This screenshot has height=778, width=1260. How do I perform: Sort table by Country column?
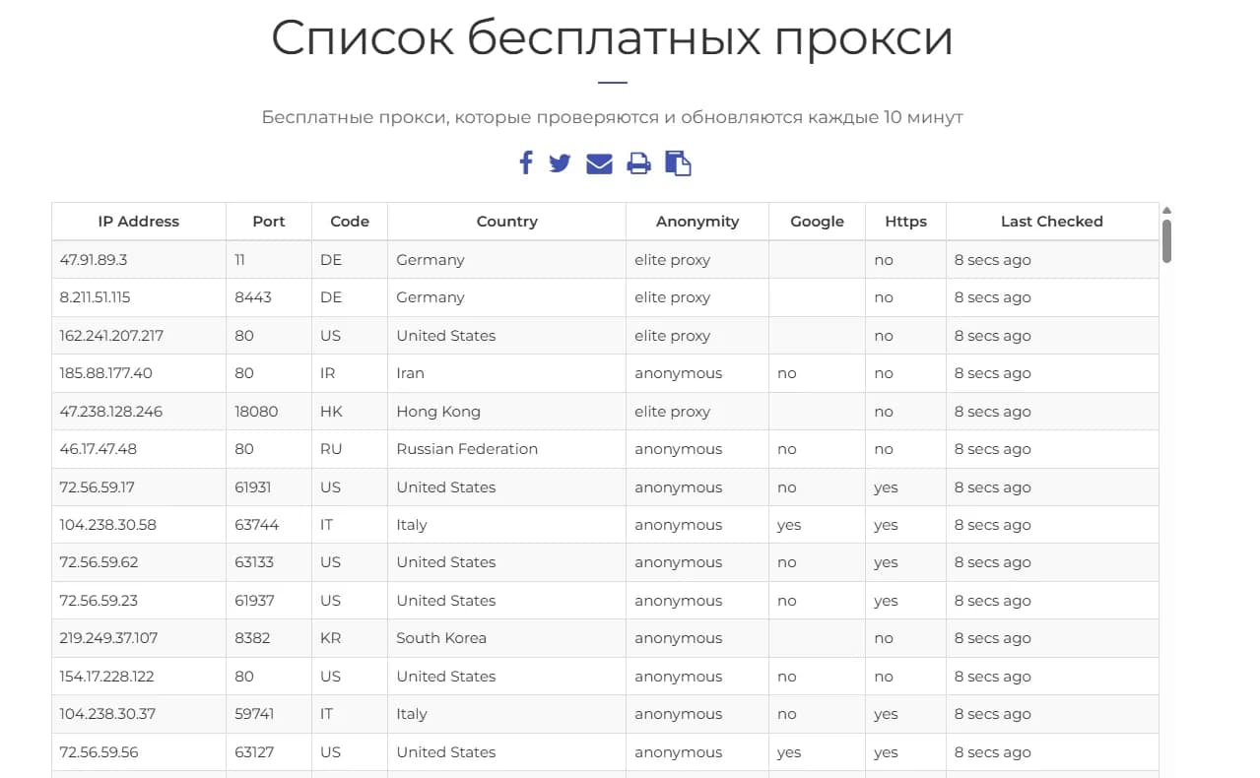tap(506, 221)
